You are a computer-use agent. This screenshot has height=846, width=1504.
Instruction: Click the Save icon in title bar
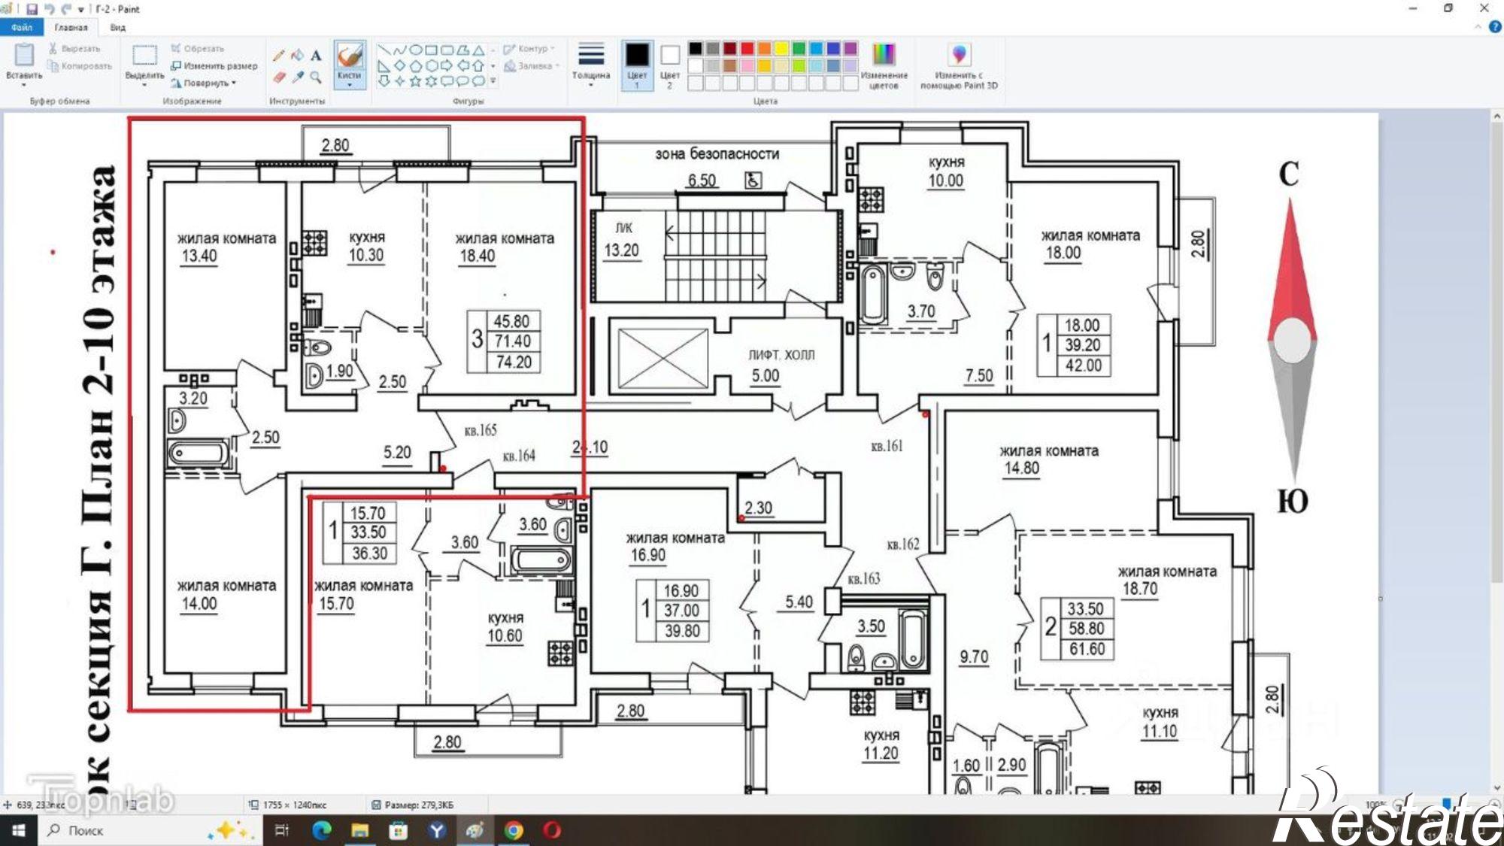point(32,9)
